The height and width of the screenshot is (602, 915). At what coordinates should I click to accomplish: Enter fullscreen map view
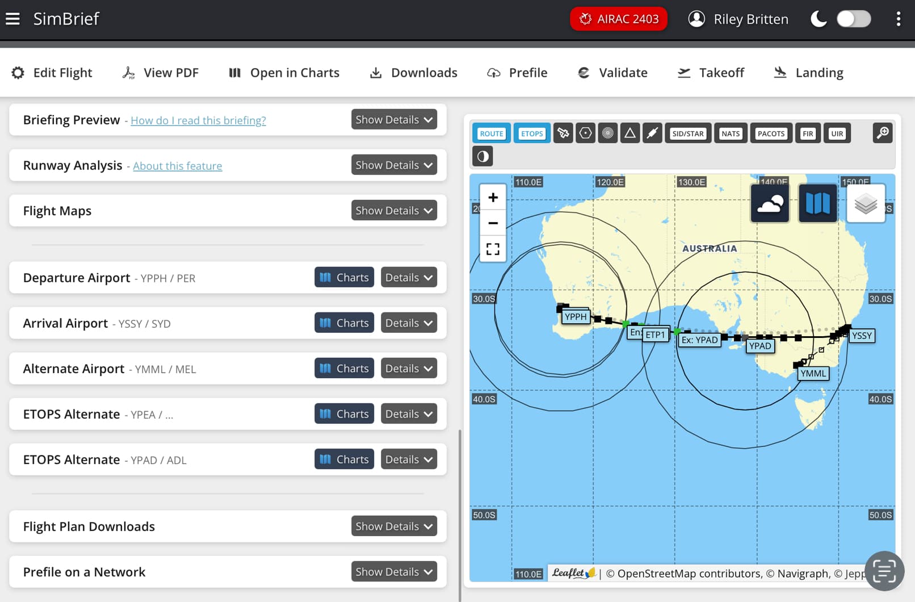click(493, 249)
